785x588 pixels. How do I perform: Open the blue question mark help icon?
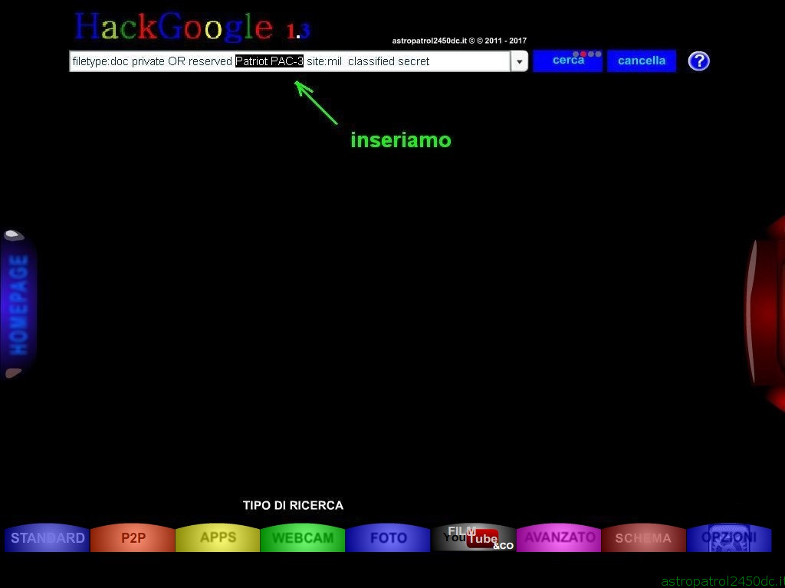click(x=698, y=61)
